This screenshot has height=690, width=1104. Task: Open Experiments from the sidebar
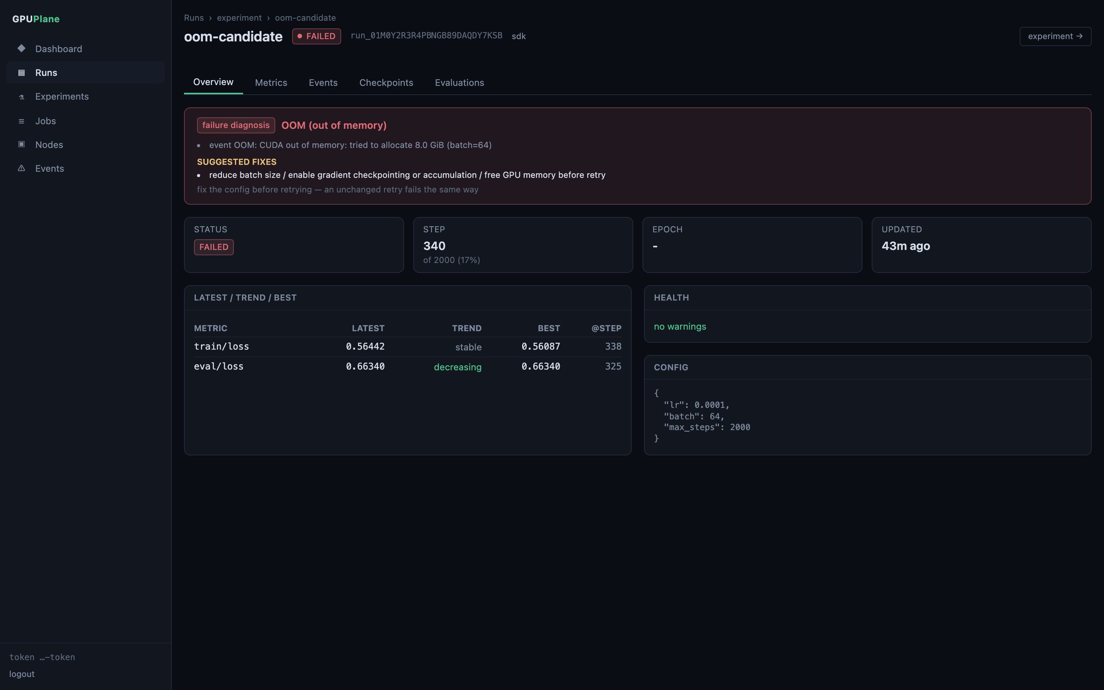(86, 97)
